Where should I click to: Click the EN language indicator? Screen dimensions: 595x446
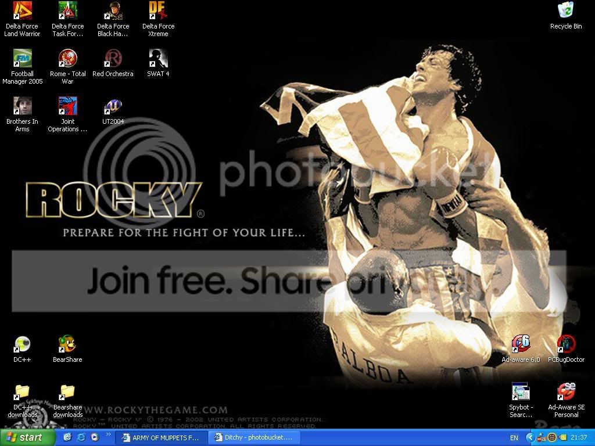[x=514, y=438]
